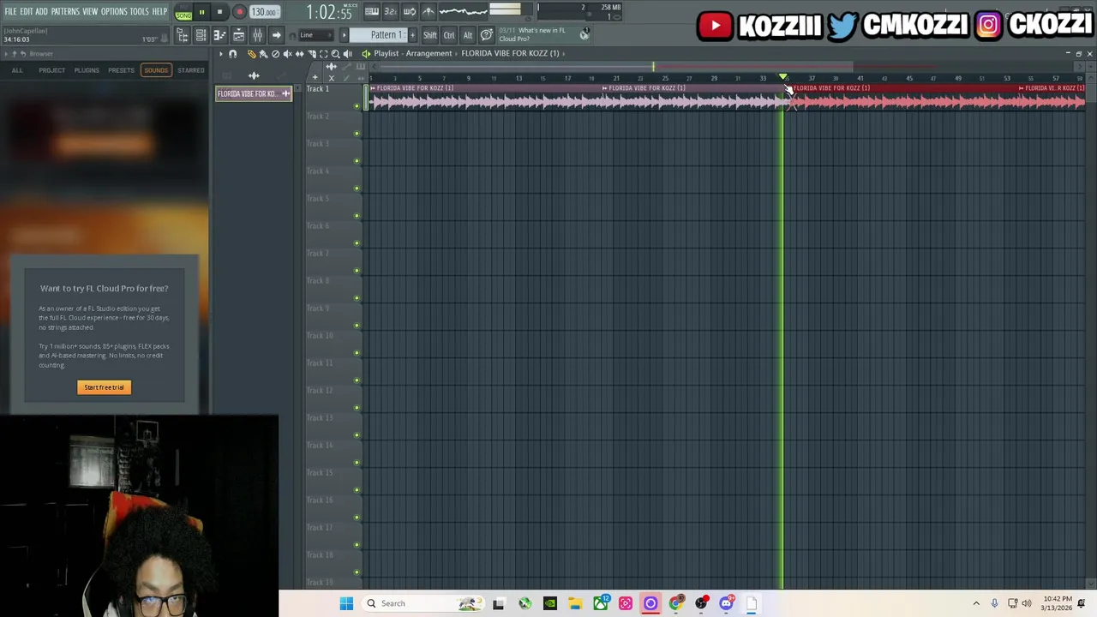Select FLORIDA VIBE FOR KOZZ clip in picker
The height and width of the screenshot is (617, 1097).
click(254, 93)
